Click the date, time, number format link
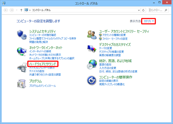 (x=118, y=72)
